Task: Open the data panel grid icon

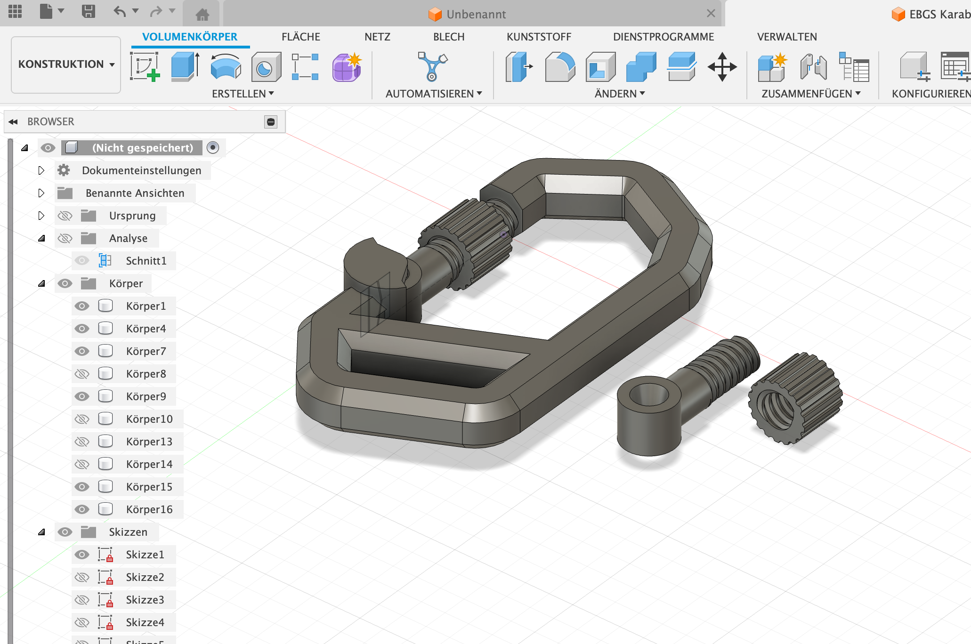Action: coord(15,11)
